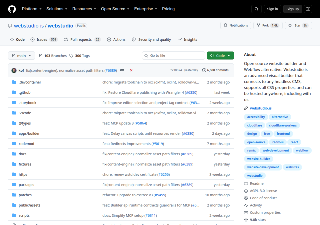
Task: Open the main branch selector dropdown
Action: (21, 55)
